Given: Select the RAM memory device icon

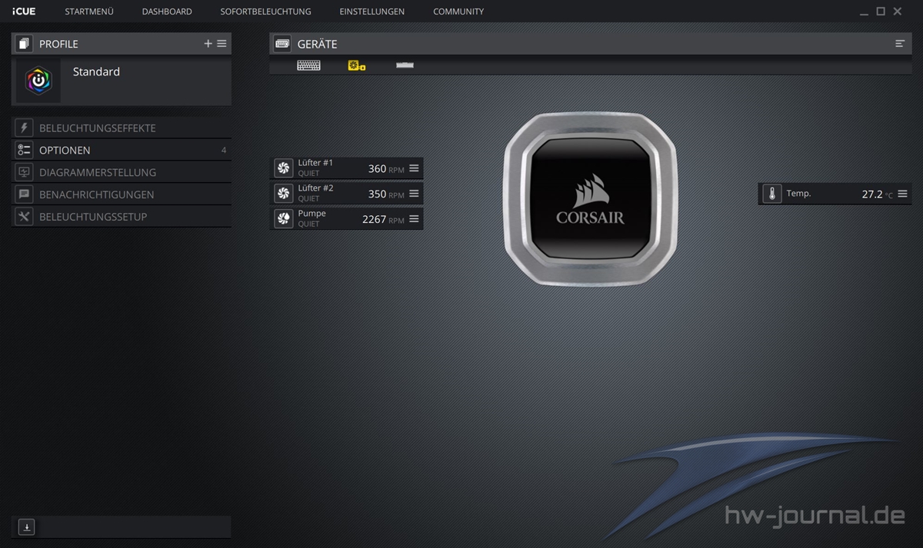Looking at the screenshot, I should [x=405, y=65].
